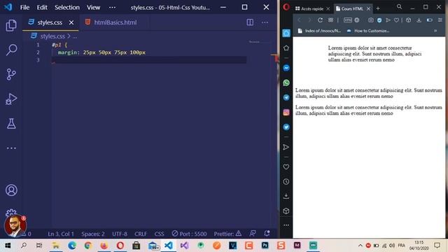The height and width of the screenshot is (252, 448).
Task: Click the split editor right icon
Action: tap(250, 22)
